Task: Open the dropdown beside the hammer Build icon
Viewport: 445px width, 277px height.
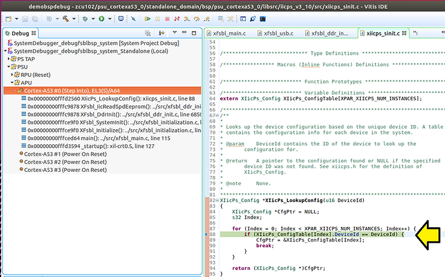Action: [x=74, y=19]
